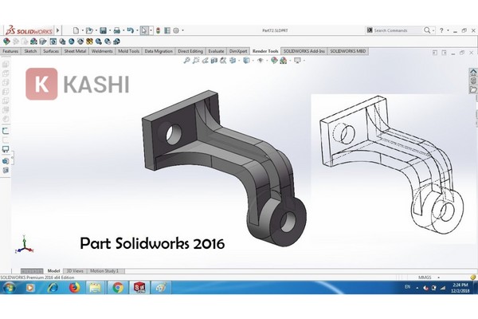The height and width of the screenshot is (319, 478).
Task: Click the search magnifier icon
Action: click(427, 30)
